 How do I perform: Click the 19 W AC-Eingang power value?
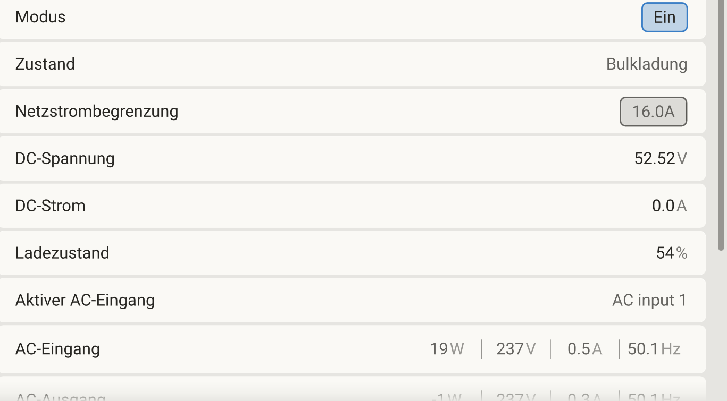(447, 349)
